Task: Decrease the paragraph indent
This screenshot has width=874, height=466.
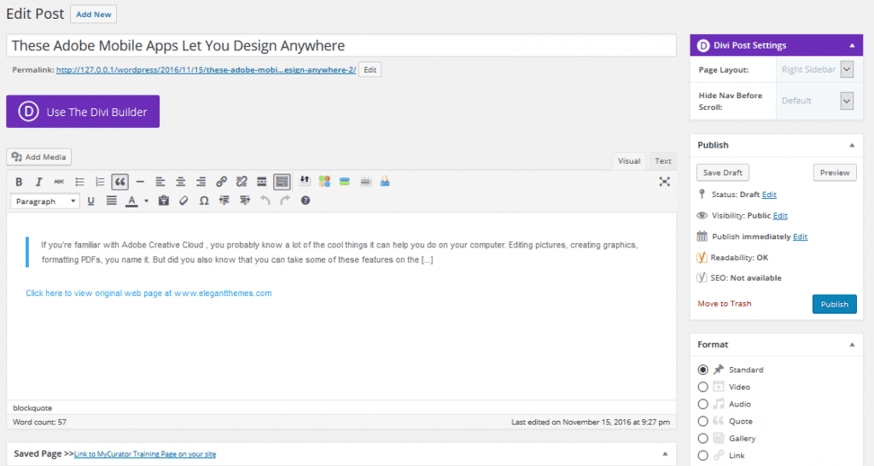Action: click(224, 201)
